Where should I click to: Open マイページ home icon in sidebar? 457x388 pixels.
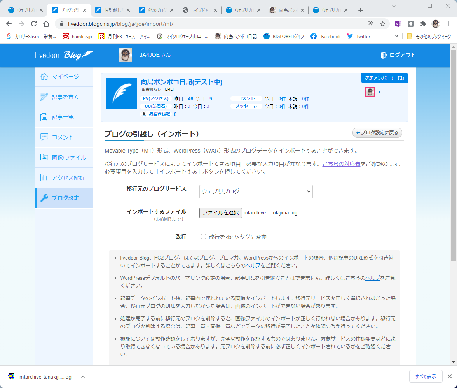(44, 77)
